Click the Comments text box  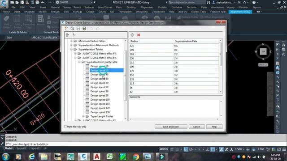pos(174,108)
